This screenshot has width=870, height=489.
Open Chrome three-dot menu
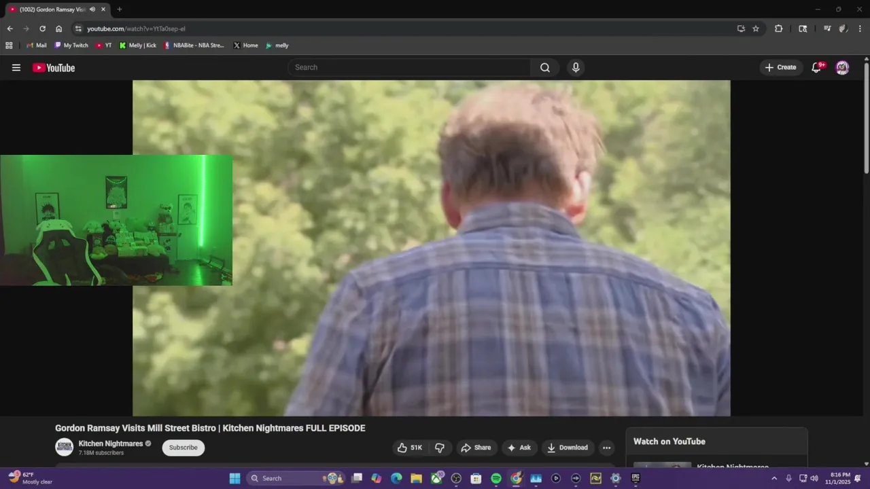[860, 29]
